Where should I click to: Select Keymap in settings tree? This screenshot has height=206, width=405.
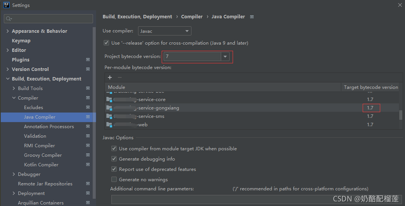(x=21, y=40)
